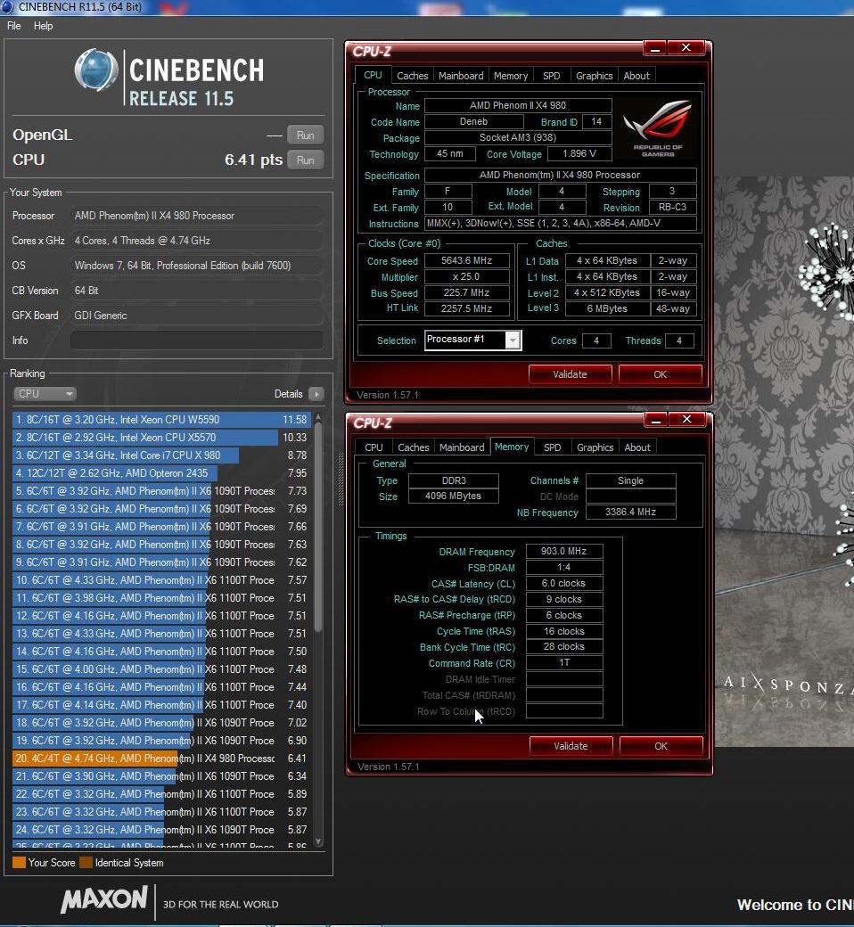Click the Details arrow button in Ranking
Viewport: 854px width, 927px height.
316,394
